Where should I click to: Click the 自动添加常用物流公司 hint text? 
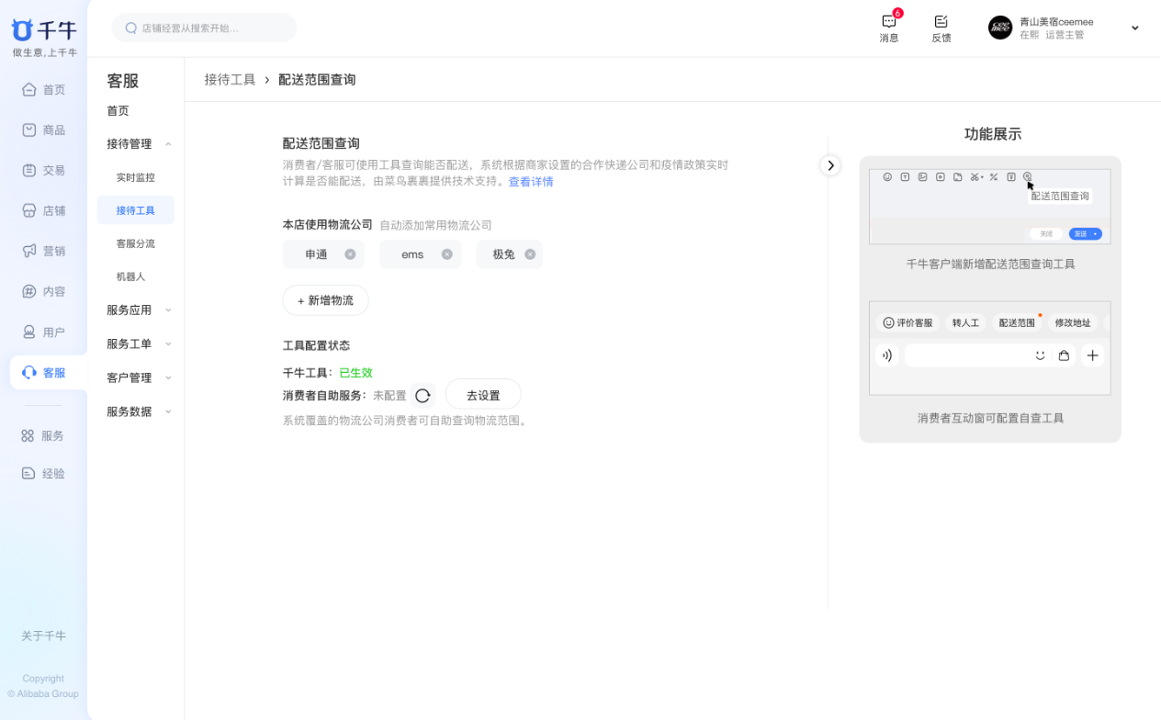tap(435, 225)
